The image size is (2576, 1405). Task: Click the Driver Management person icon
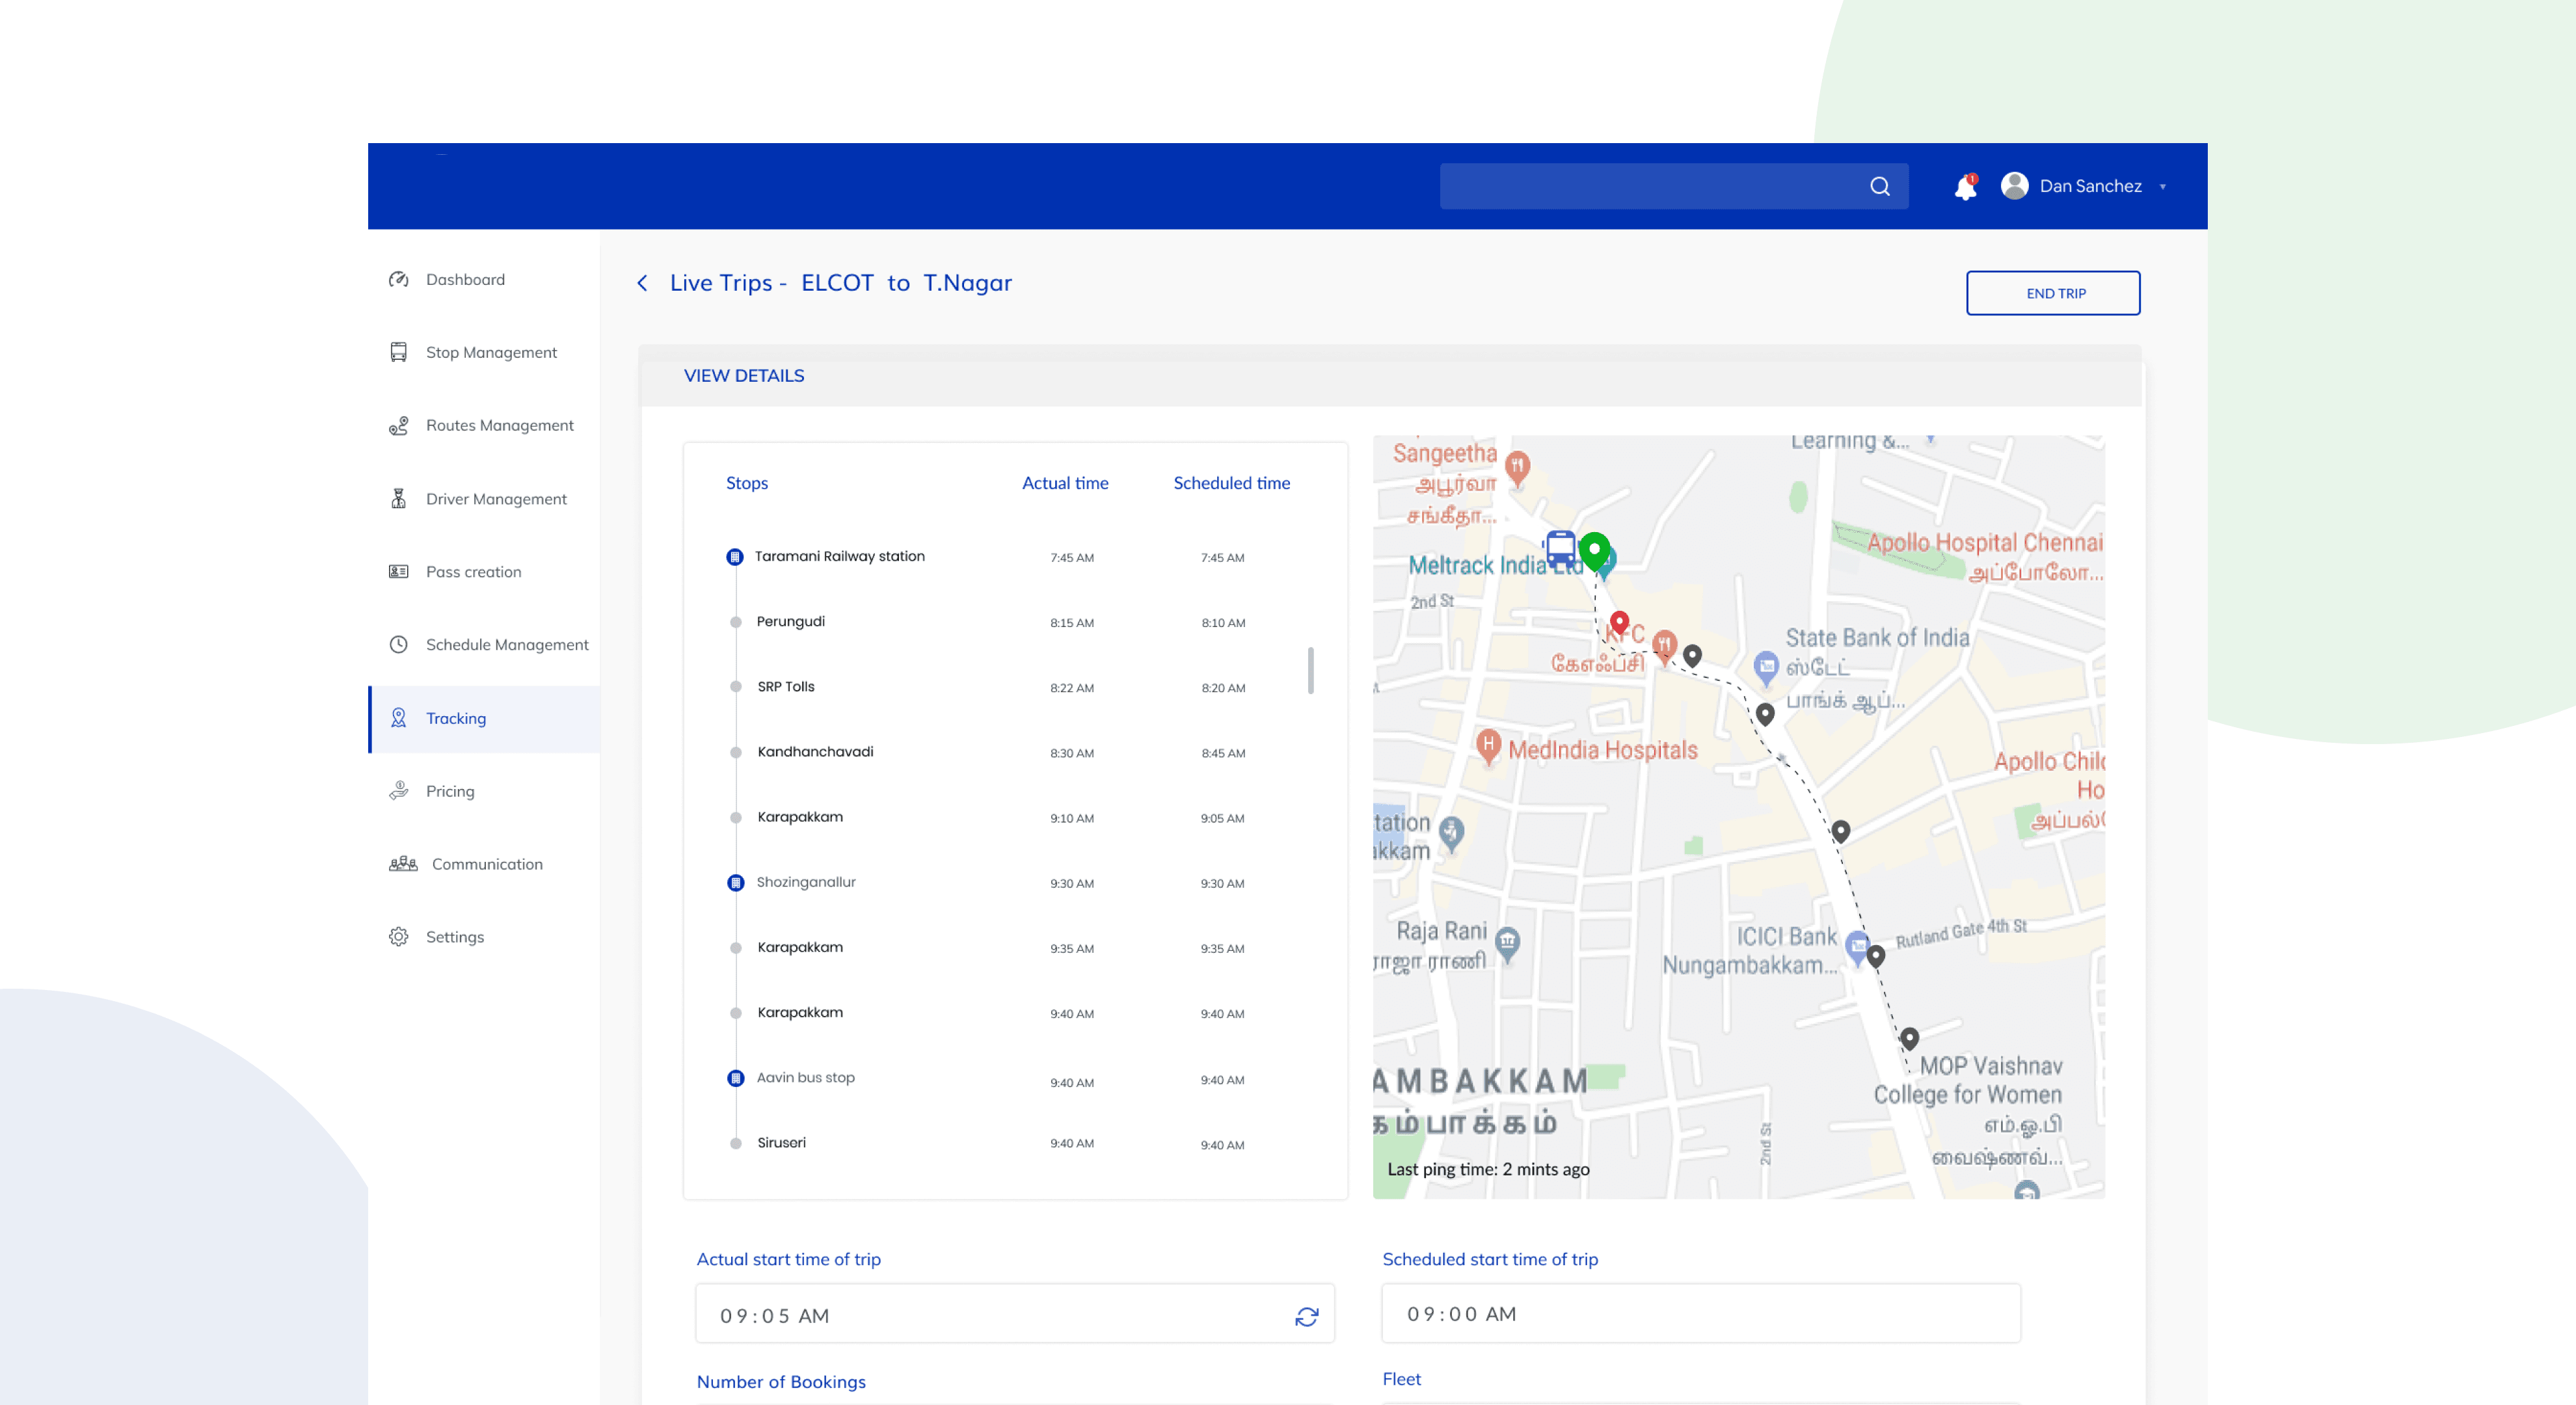pos(398,499)
